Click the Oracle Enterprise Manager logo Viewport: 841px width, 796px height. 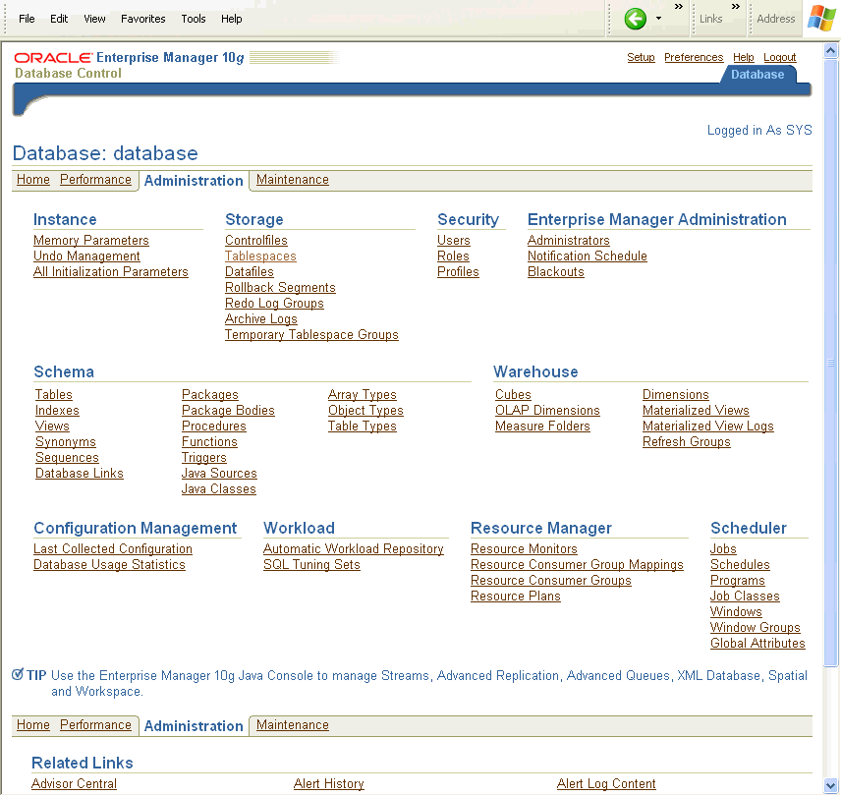click(x=128, y=65)
